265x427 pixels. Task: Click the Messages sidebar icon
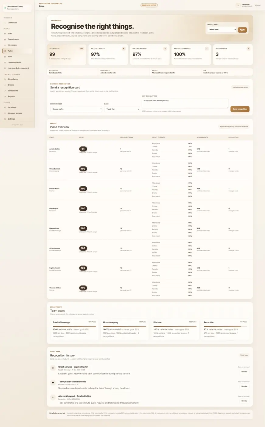pyautogui.click(x=5, y=45)
